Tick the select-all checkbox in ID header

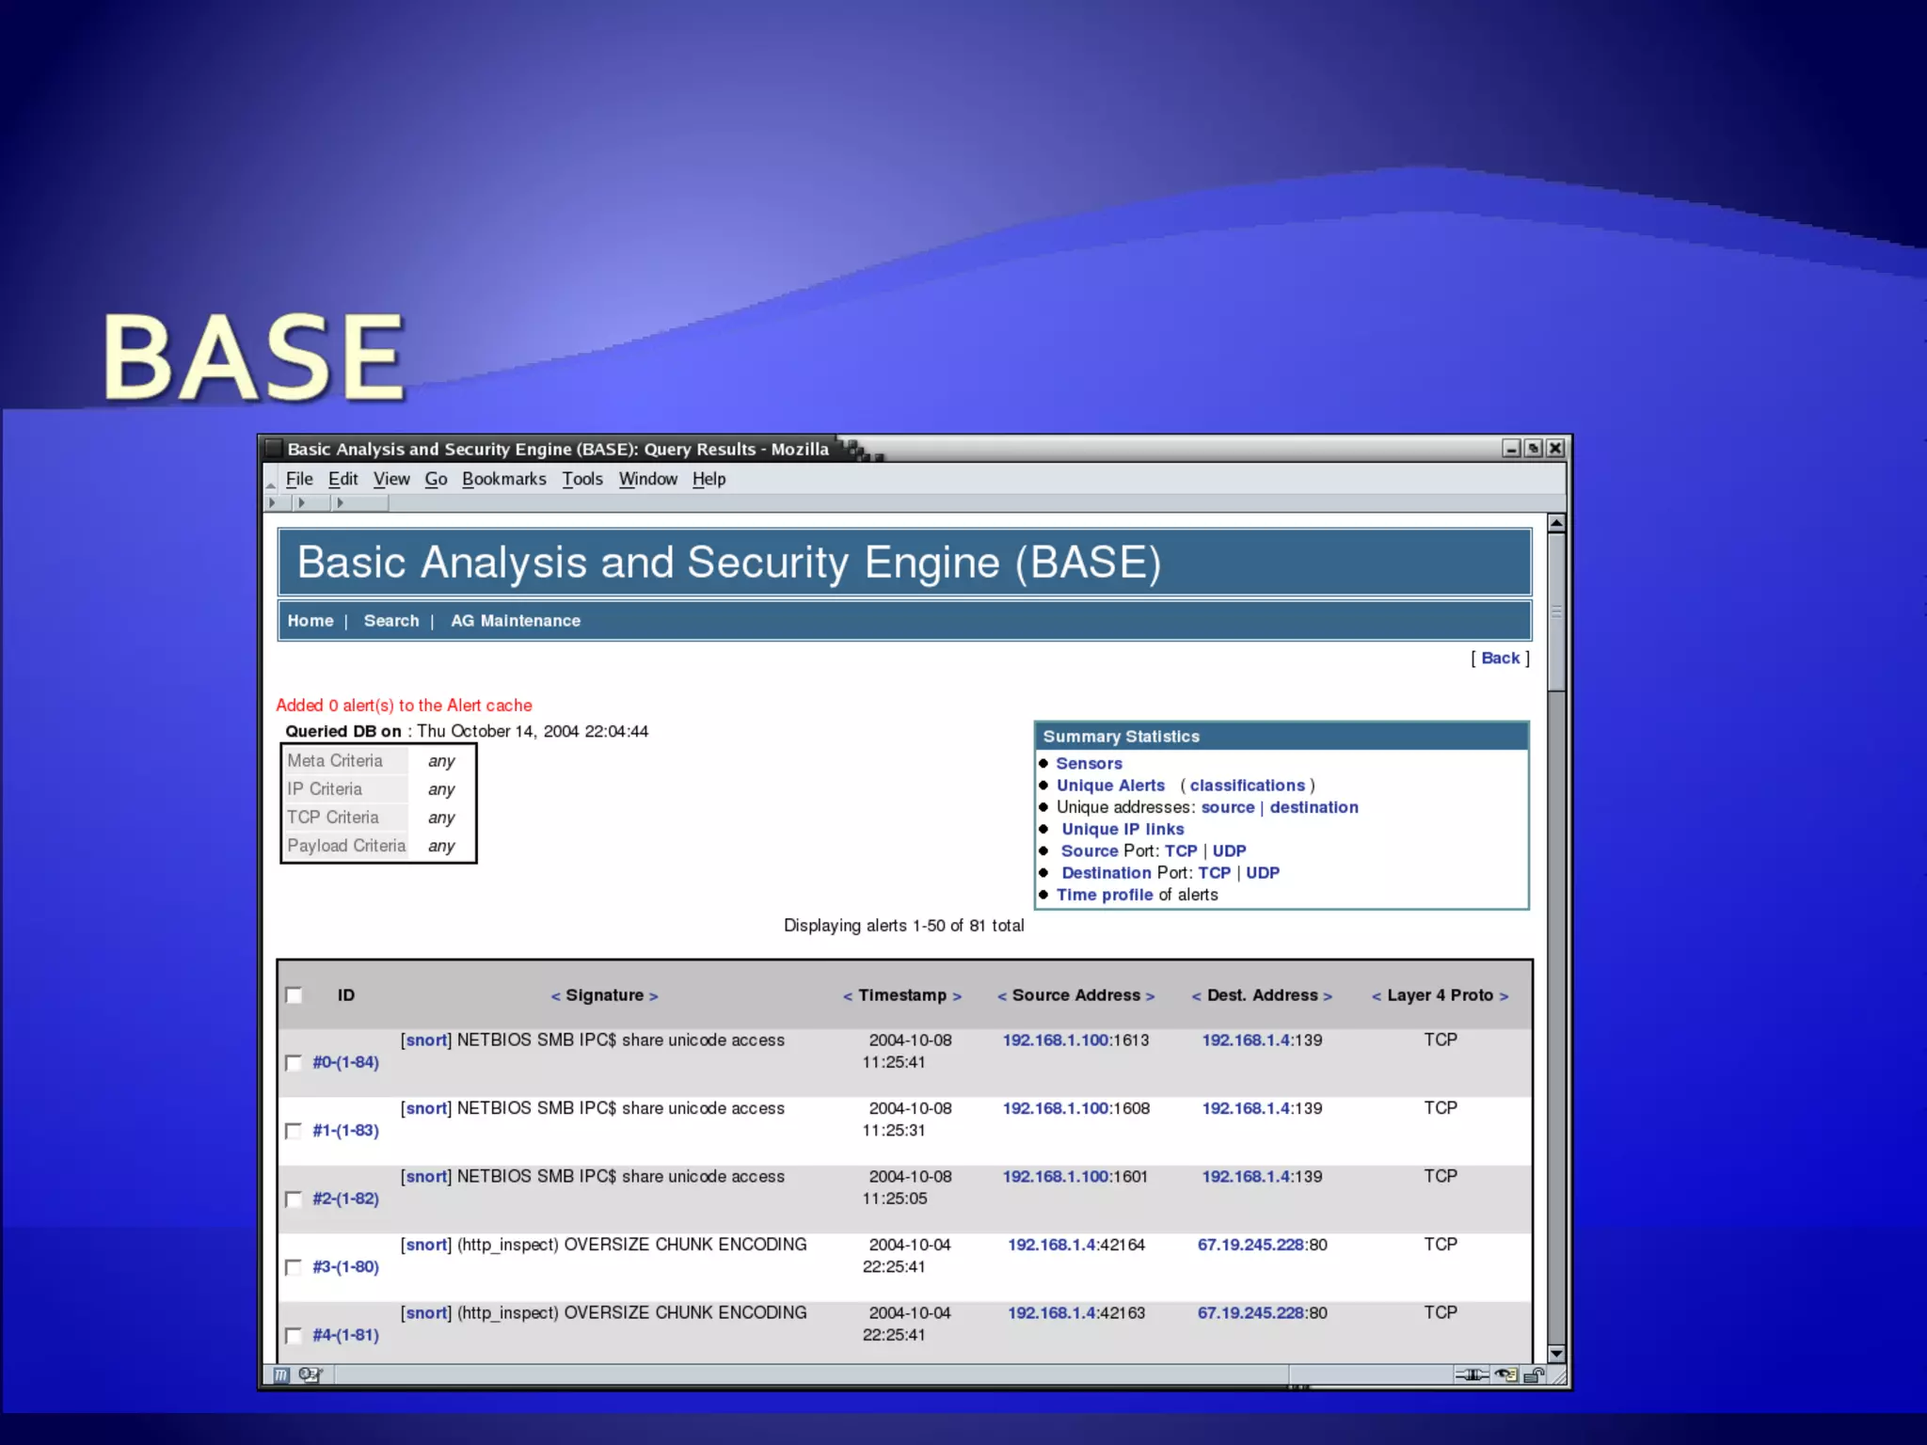point(294,995)
